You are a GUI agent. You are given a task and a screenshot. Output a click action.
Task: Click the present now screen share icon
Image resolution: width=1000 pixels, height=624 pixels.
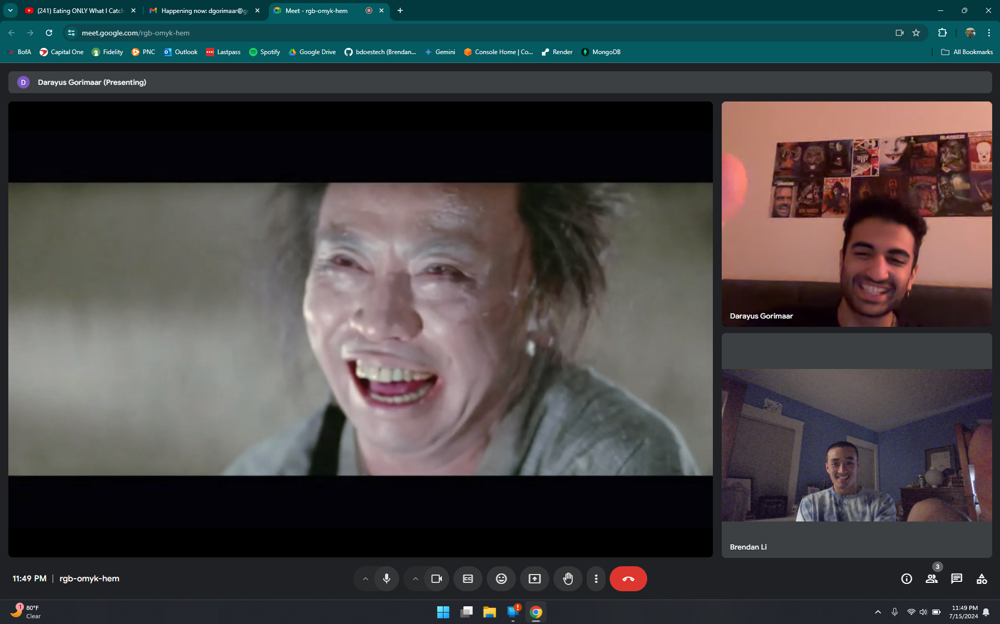[x=535, y=579]
